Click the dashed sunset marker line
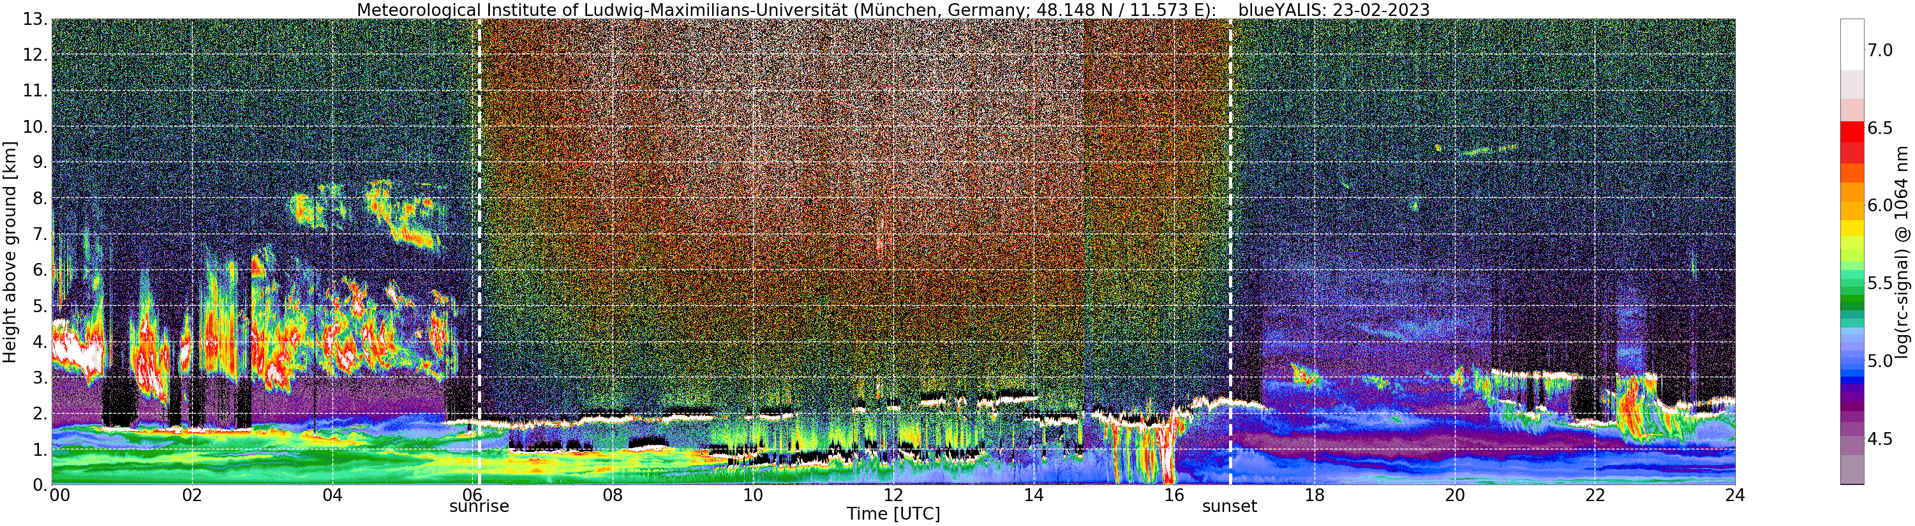 (1230, 252)
